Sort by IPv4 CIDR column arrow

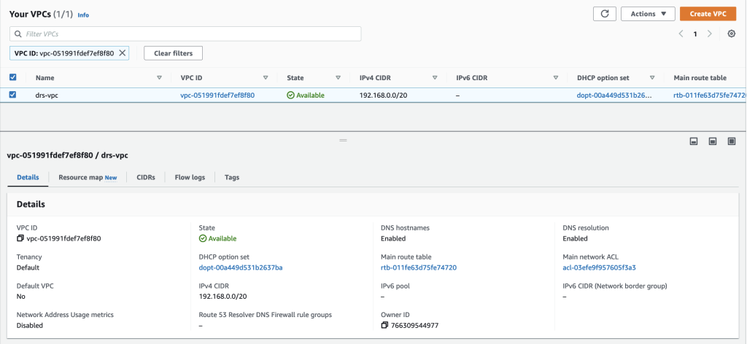click(435, 77)
